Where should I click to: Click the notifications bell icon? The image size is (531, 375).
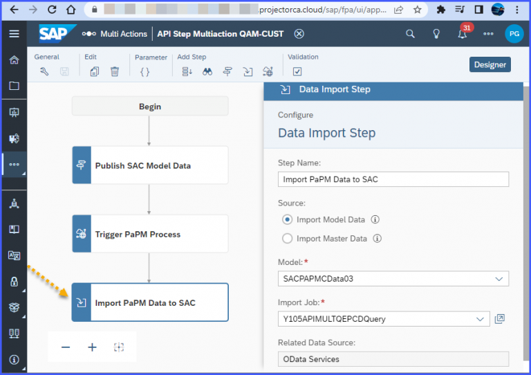[463, 34]
